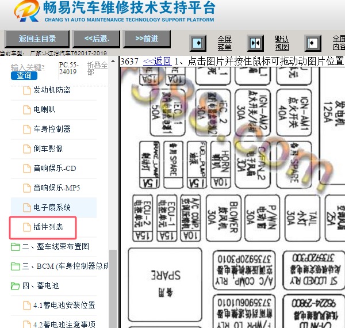Click the <<返回 link above diagram
Screen dimensions: 345x328
coord(156,61)
